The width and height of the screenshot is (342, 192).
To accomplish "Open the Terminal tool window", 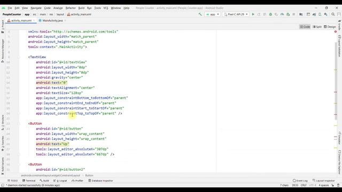I will 29,181.
